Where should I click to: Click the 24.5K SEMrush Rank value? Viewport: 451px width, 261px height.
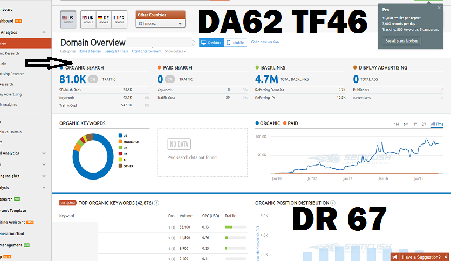point(127,90)
